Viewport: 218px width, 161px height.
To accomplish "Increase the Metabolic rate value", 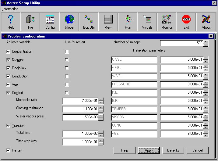I will [x=101, y=99].
